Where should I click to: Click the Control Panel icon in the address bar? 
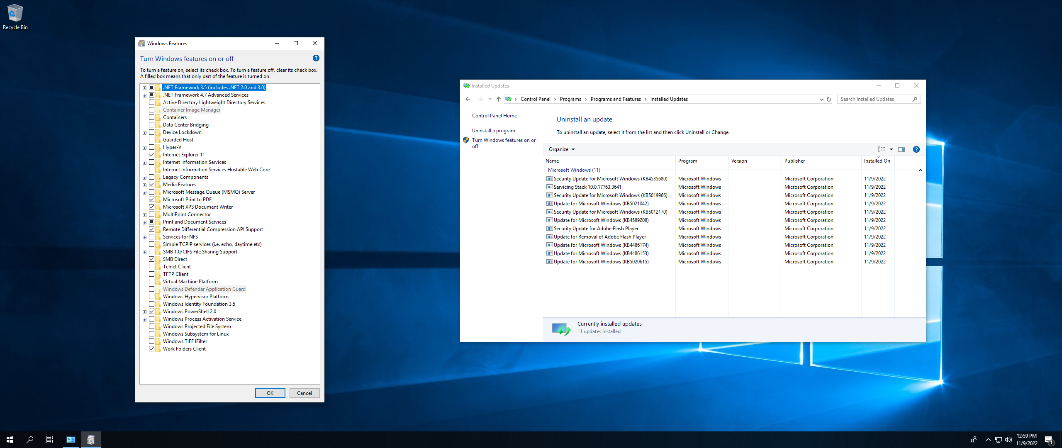coord(509,99)
